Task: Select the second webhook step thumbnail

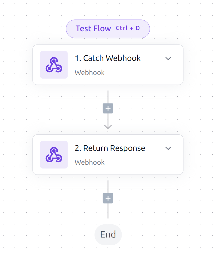Action: 53,154
